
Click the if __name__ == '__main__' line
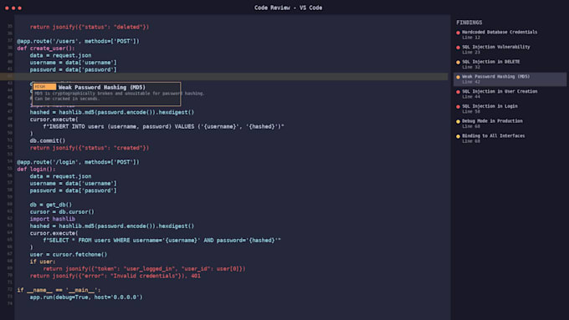pyautogui.click(x=59, y=290)
